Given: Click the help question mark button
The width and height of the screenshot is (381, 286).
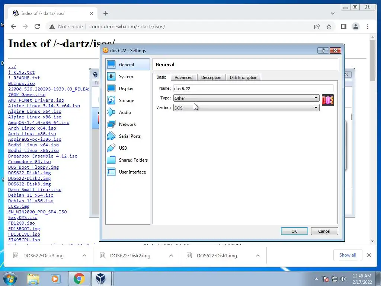Looking at the screenshot, I should pyautogui.click(x=323, y=50).
